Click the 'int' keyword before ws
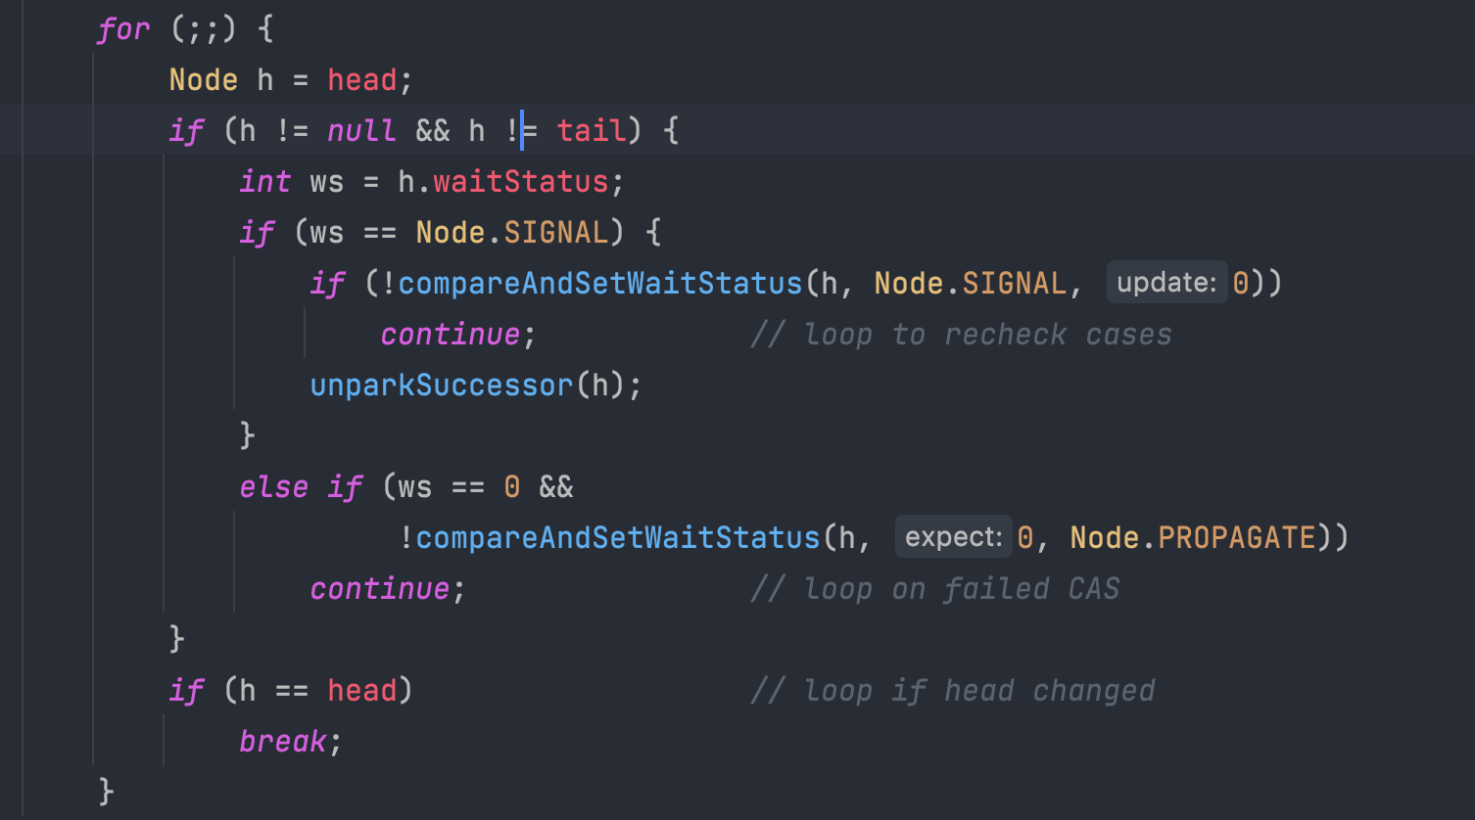Image resolution: width=1475 pixels, height=820 pixels. click(265, 182)
